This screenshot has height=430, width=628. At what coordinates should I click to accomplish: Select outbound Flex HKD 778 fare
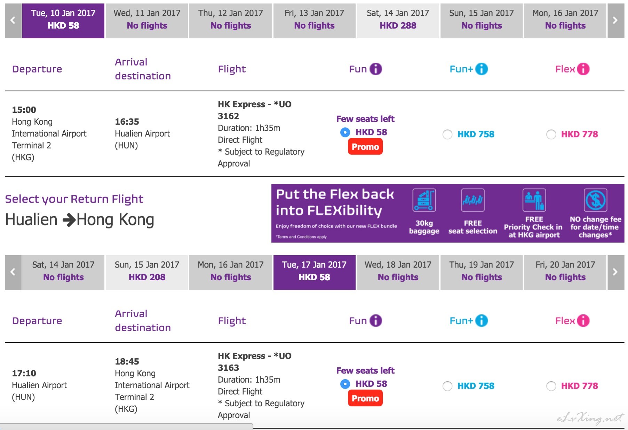(551, 134)
